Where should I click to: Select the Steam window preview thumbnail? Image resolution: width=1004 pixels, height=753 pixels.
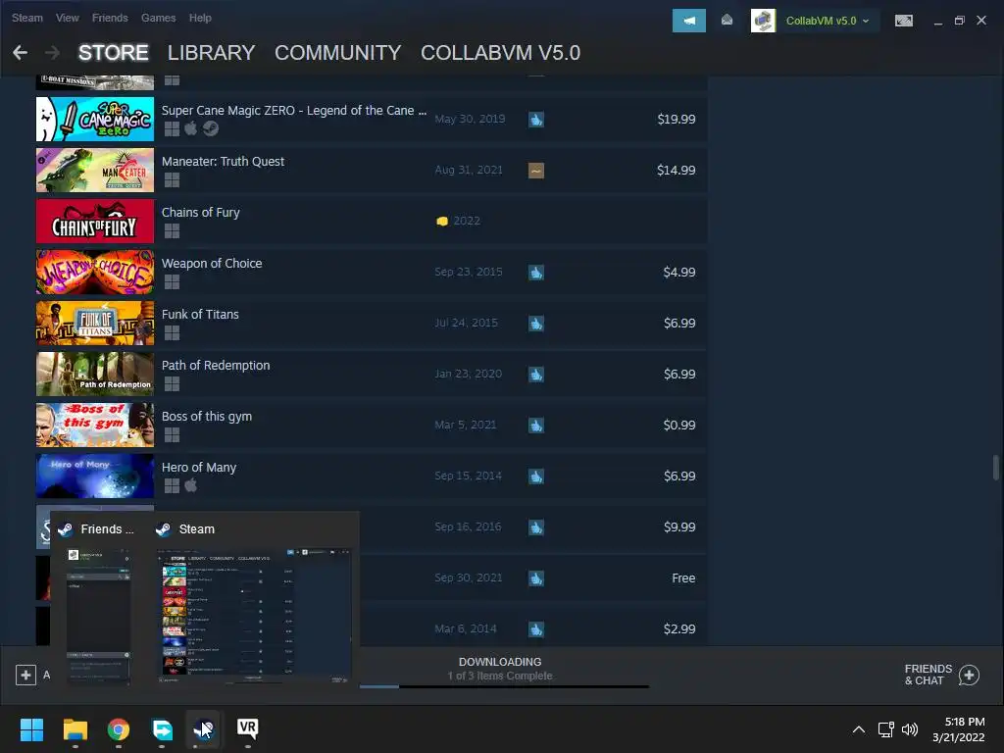click(254, 615)
